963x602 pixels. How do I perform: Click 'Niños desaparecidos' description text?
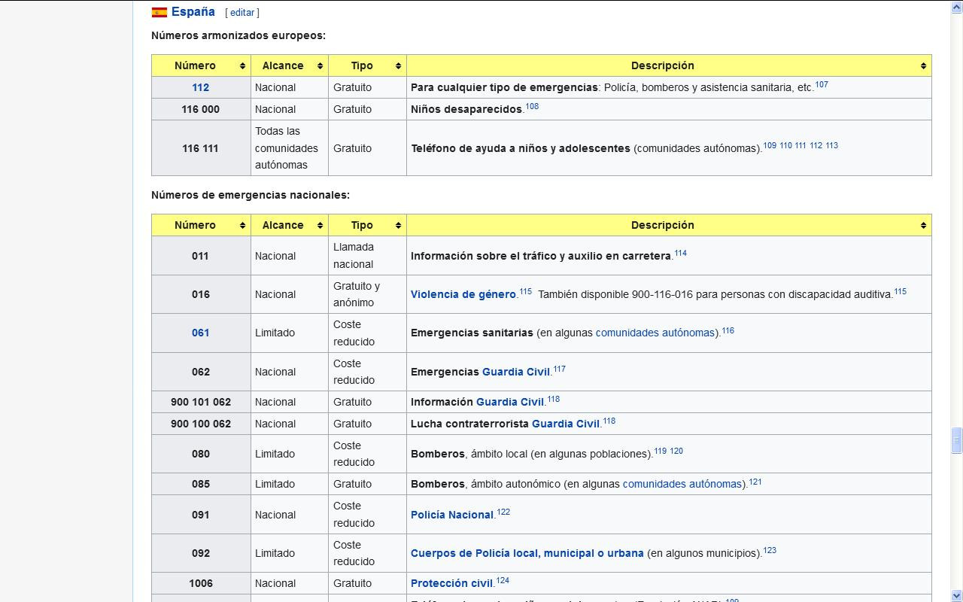click(x=466, y=109)
